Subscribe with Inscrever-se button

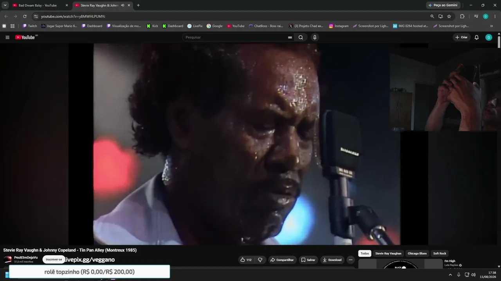point(54,260)
